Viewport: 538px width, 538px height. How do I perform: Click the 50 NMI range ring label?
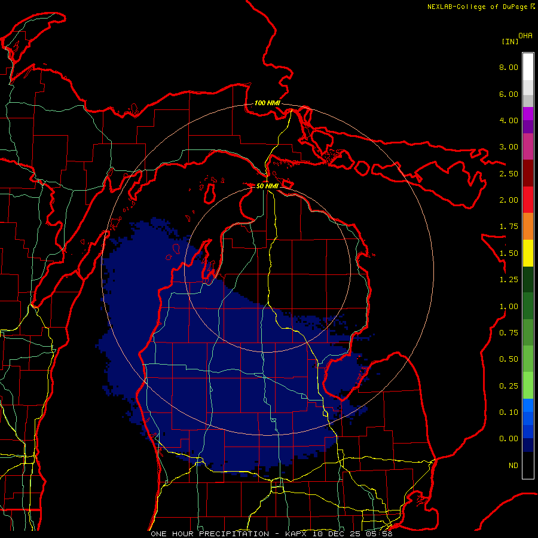pyautogui.click(x=267, y=186)
